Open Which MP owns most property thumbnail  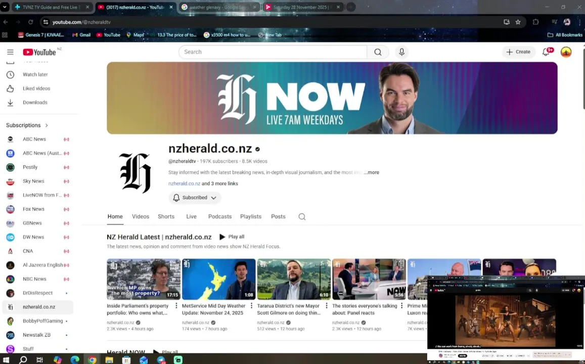tap(144, 280)
